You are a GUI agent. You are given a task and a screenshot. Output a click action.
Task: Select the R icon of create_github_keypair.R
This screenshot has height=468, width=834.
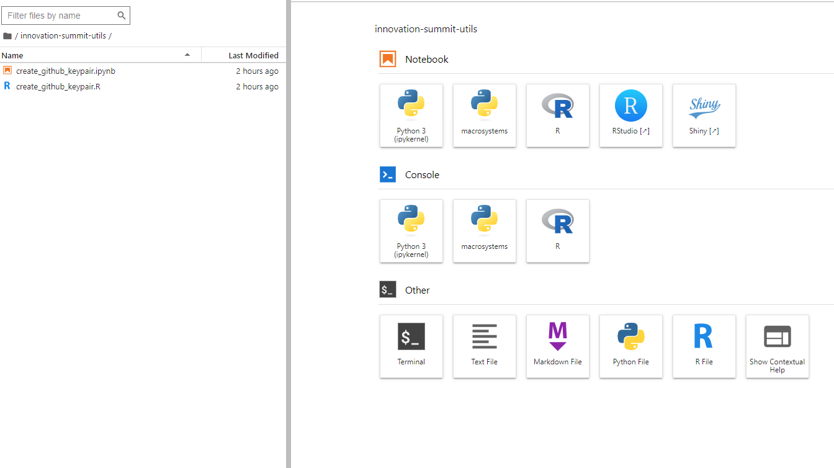[x=7, y=86]
